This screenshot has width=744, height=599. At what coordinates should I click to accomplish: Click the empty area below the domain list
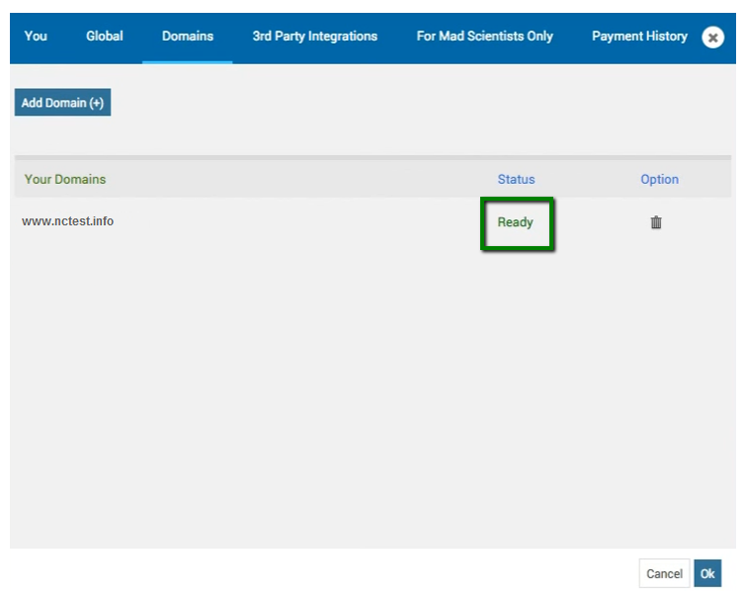click(x=372, y=398)
